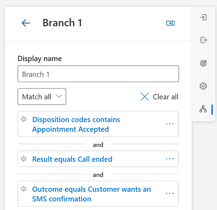
Task: Open Result equals Call ended link
Action: coord(72,159)
